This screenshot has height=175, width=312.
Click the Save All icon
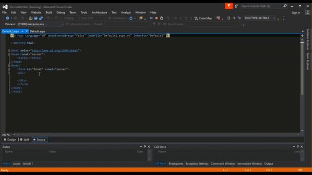click(x=41, y=18)
